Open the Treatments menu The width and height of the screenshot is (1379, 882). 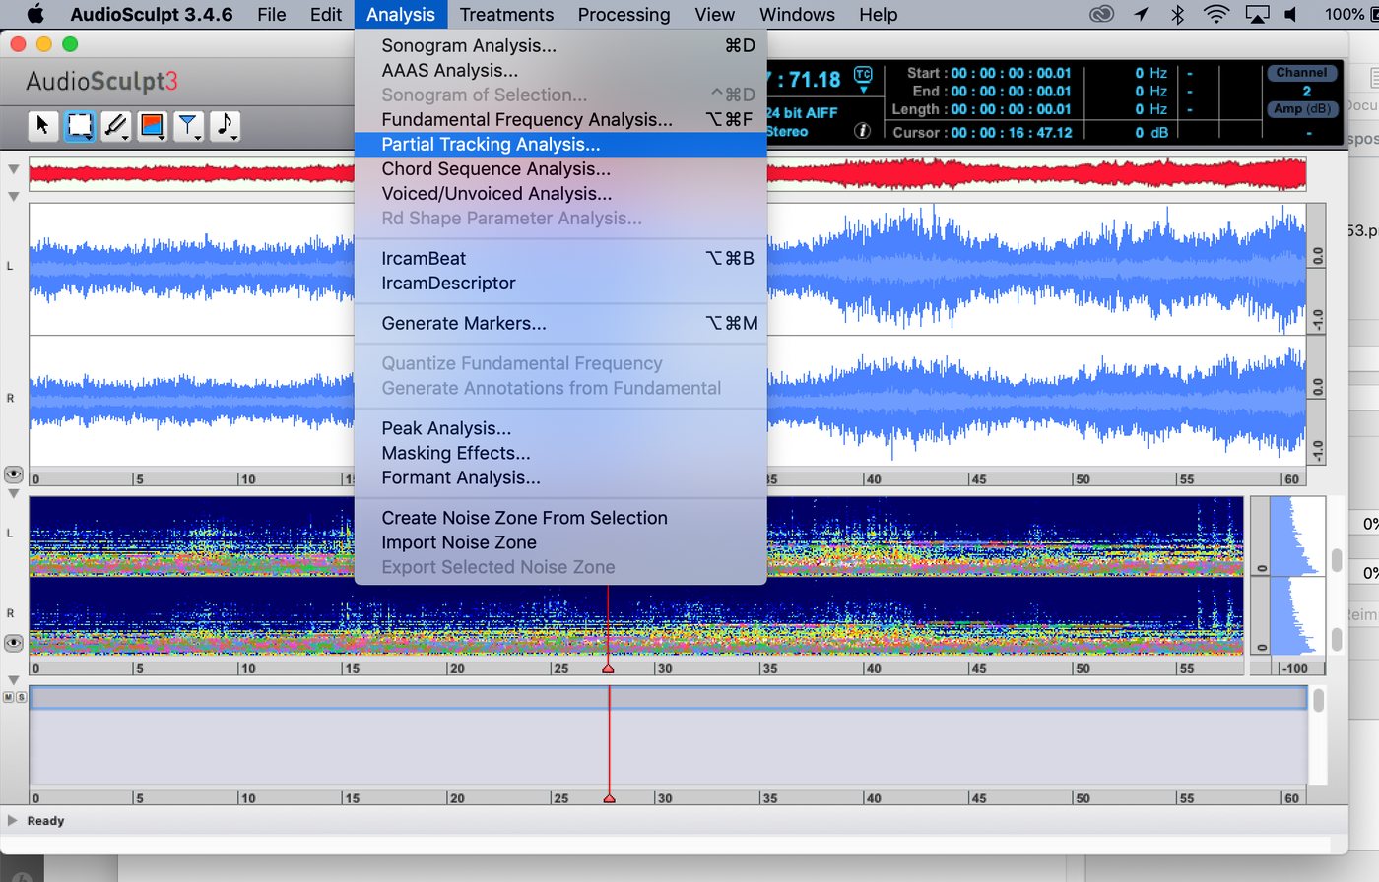click(x=506, y=15)
